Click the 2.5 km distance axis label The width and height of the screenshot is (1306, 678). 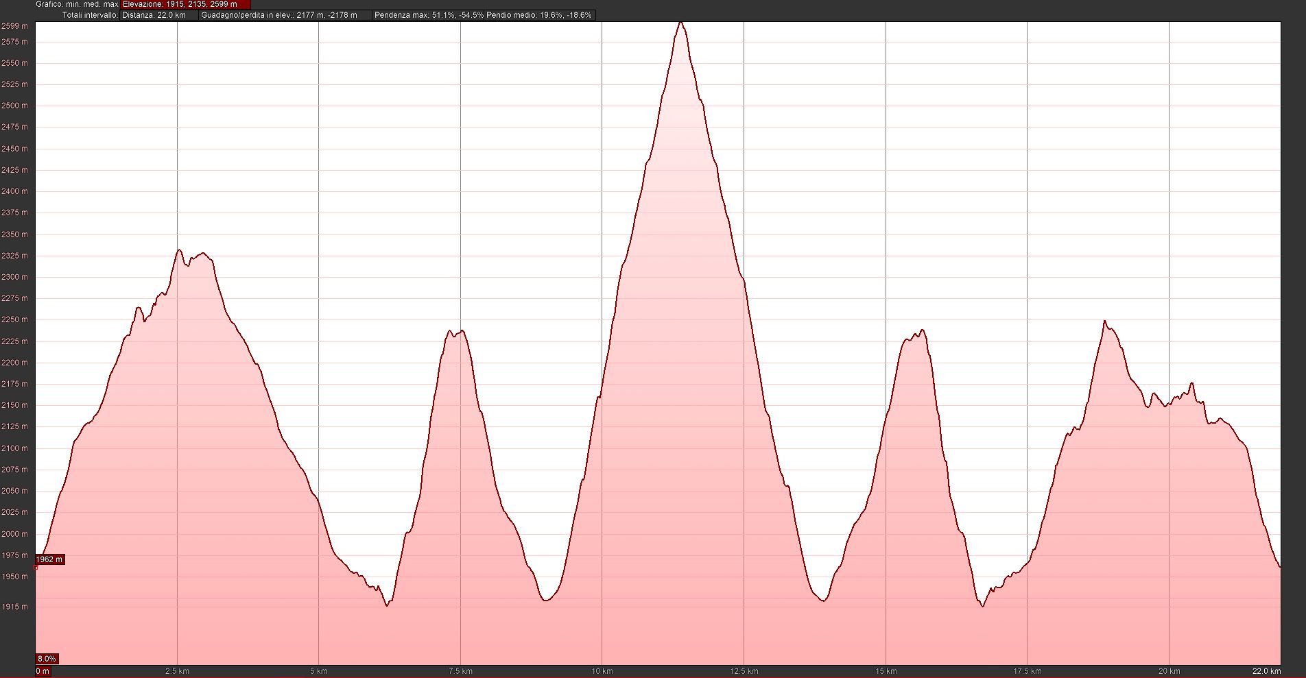tap(177, 671)
